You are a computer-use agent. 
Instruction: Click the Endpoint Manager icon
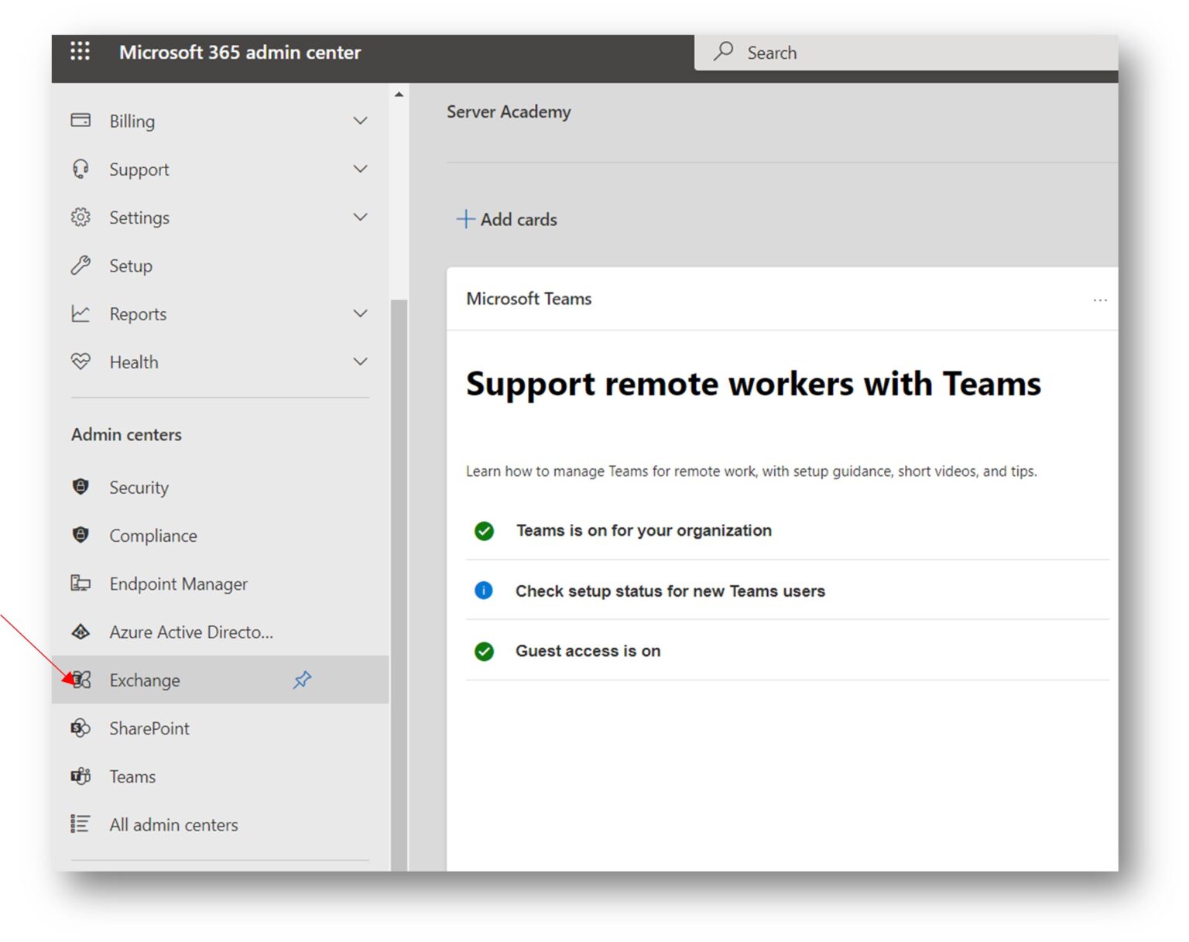coord(81,583)
